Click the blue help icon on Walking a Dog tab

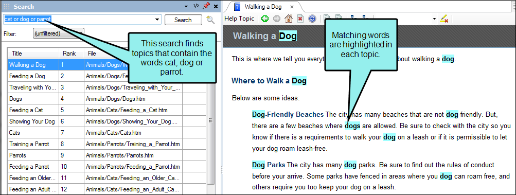[237, 7]
